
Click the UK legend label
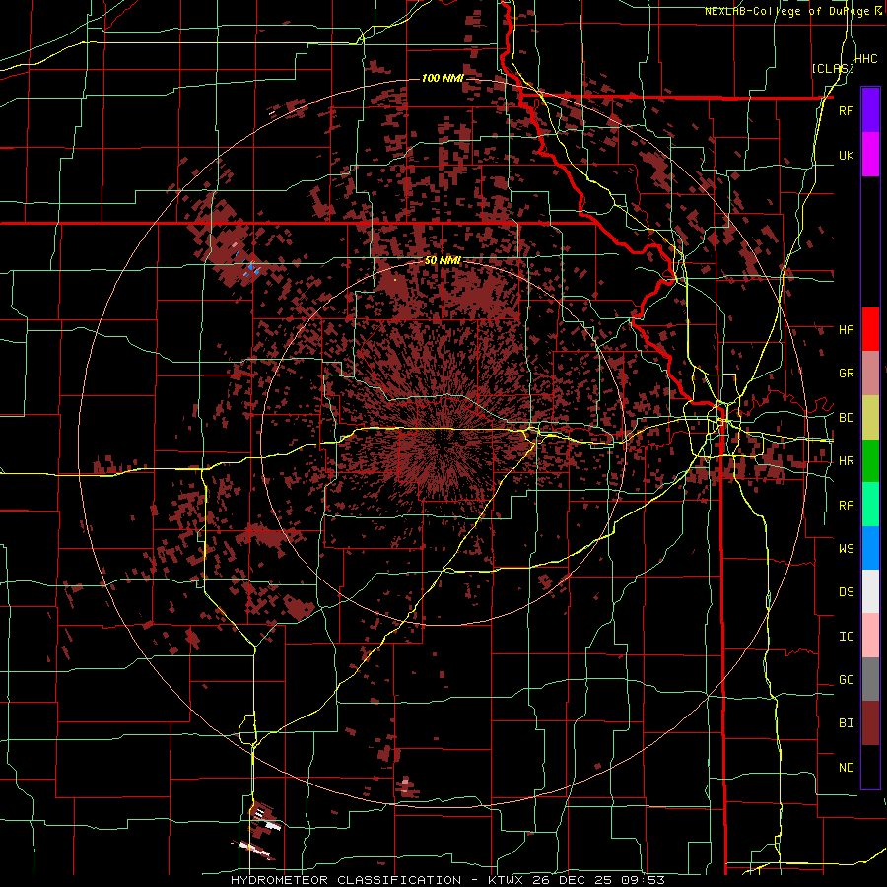[x=846, y=155]
